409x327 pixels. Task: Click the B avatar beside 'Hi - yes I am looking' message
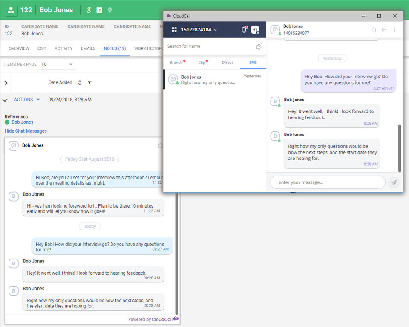[14, 196]
